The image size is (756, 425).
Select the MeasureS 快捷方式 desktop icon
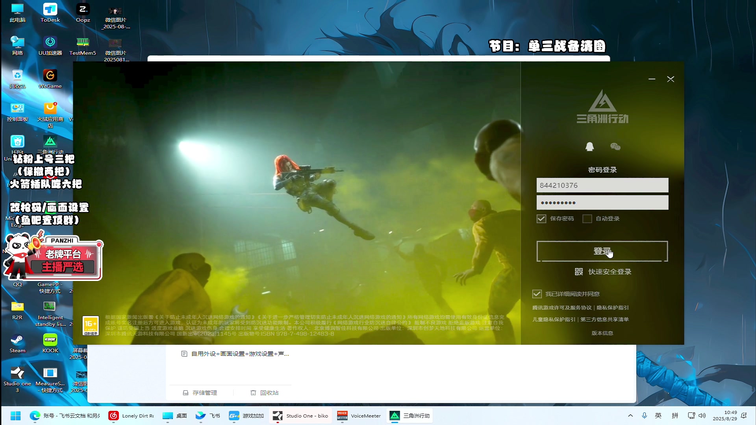click(50, 380)
